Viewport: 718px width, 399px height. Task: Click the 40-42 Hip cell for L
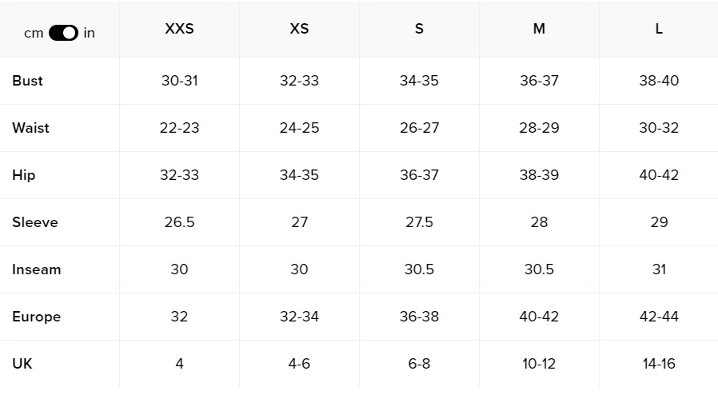pos(659,175)
